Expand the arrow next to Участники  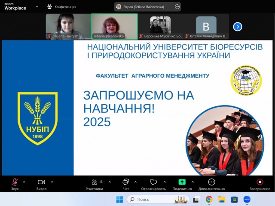110,182
